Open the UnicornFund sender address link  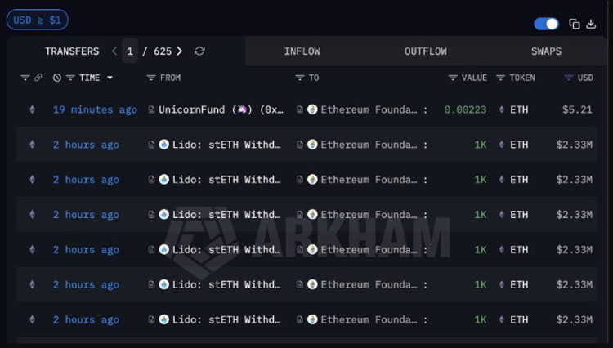point(221,109)
